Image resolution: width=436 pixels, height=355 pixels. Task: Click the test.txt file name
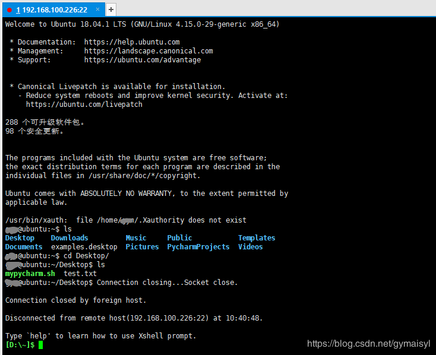click(x=80, y=274)
